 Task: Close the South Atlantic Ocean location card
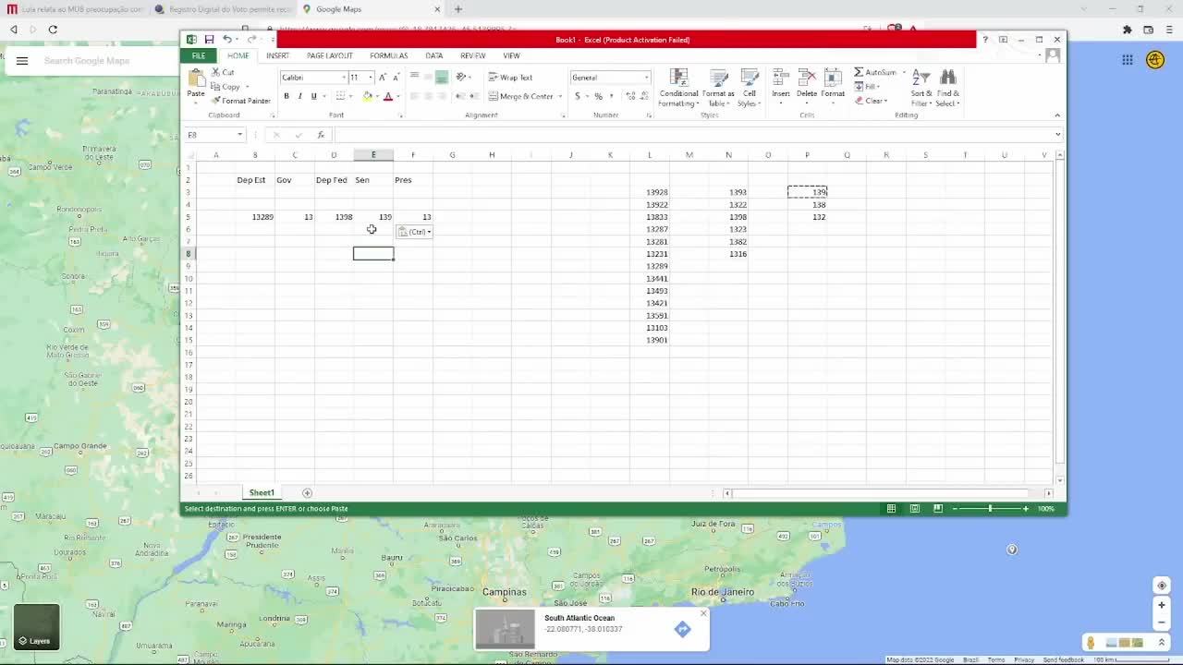(703, 613)
